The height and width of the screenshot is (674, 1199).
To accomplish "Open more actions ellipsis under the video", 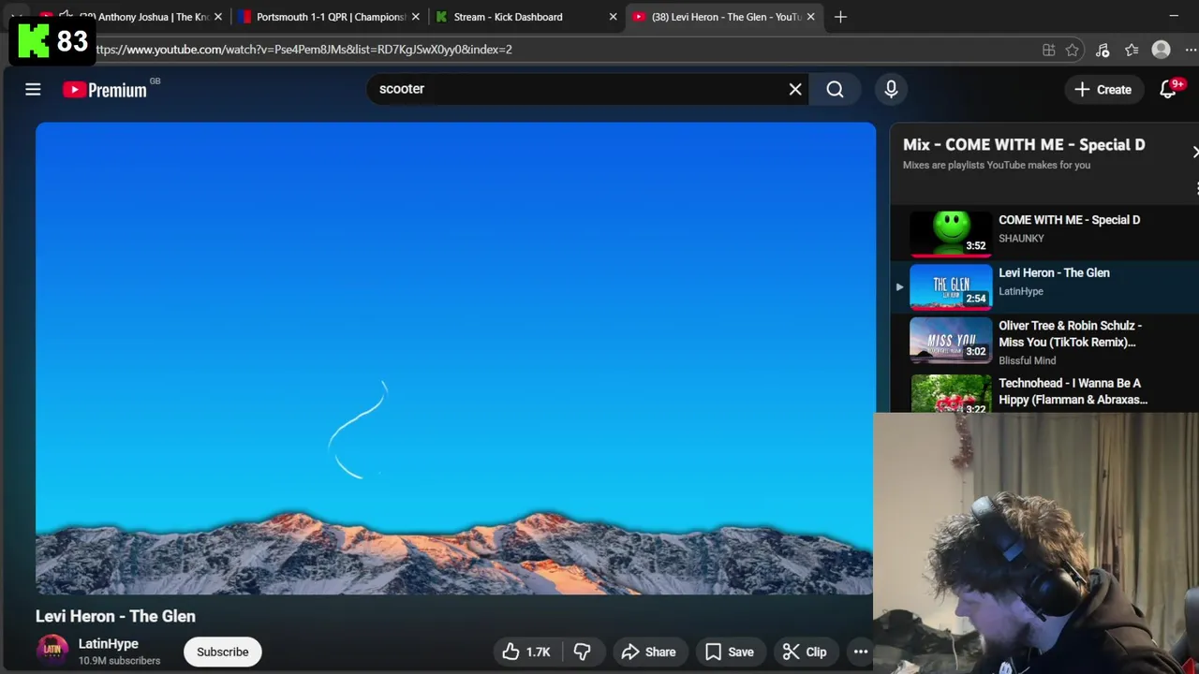I will click(860, 652).
